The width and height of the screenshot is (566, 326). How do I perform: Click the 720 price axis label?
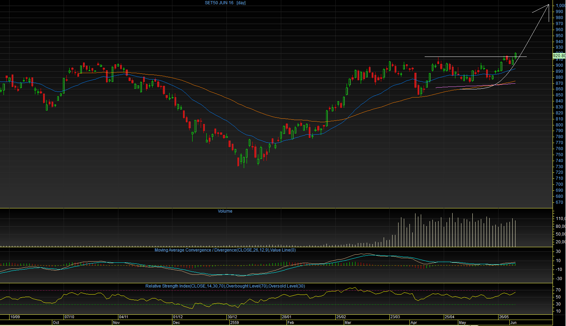(x=559, y=172)
